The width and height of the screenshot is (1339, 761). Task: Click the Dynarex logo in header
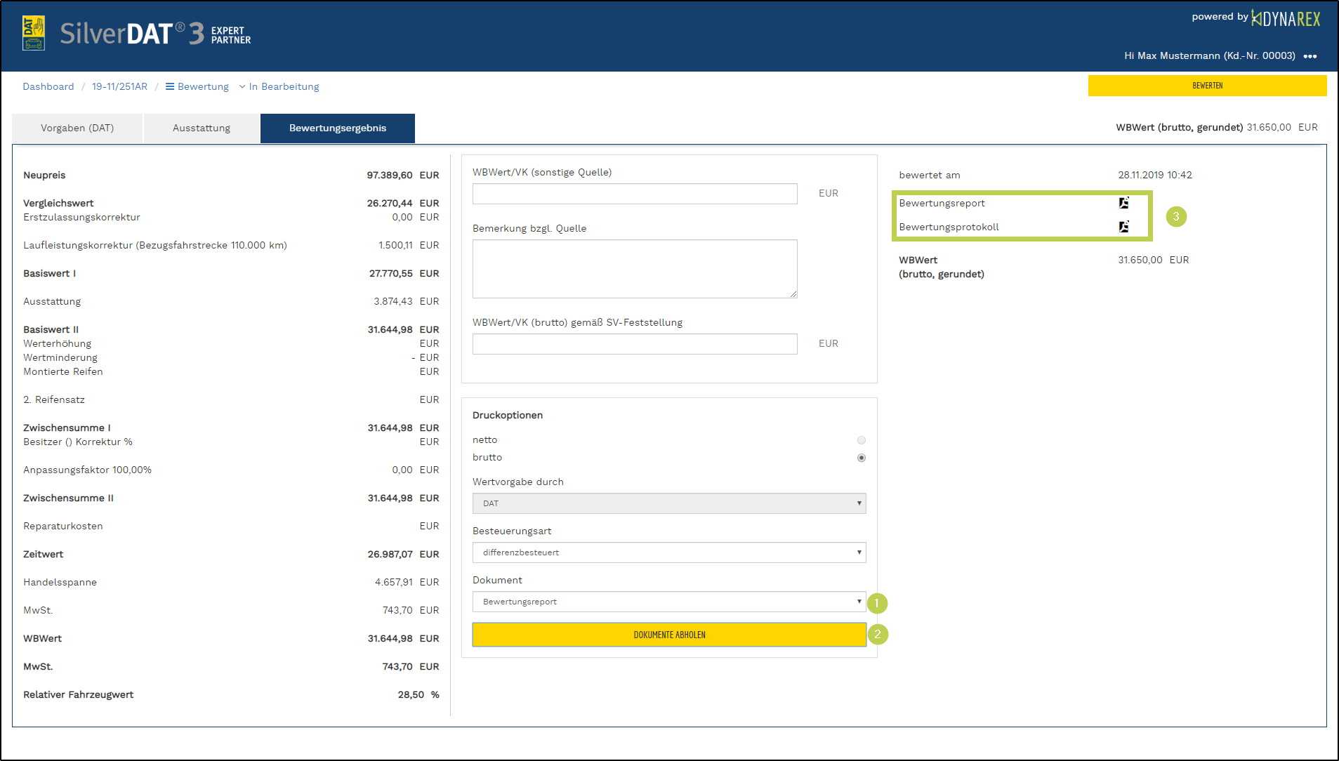[x=1286, y=19]
